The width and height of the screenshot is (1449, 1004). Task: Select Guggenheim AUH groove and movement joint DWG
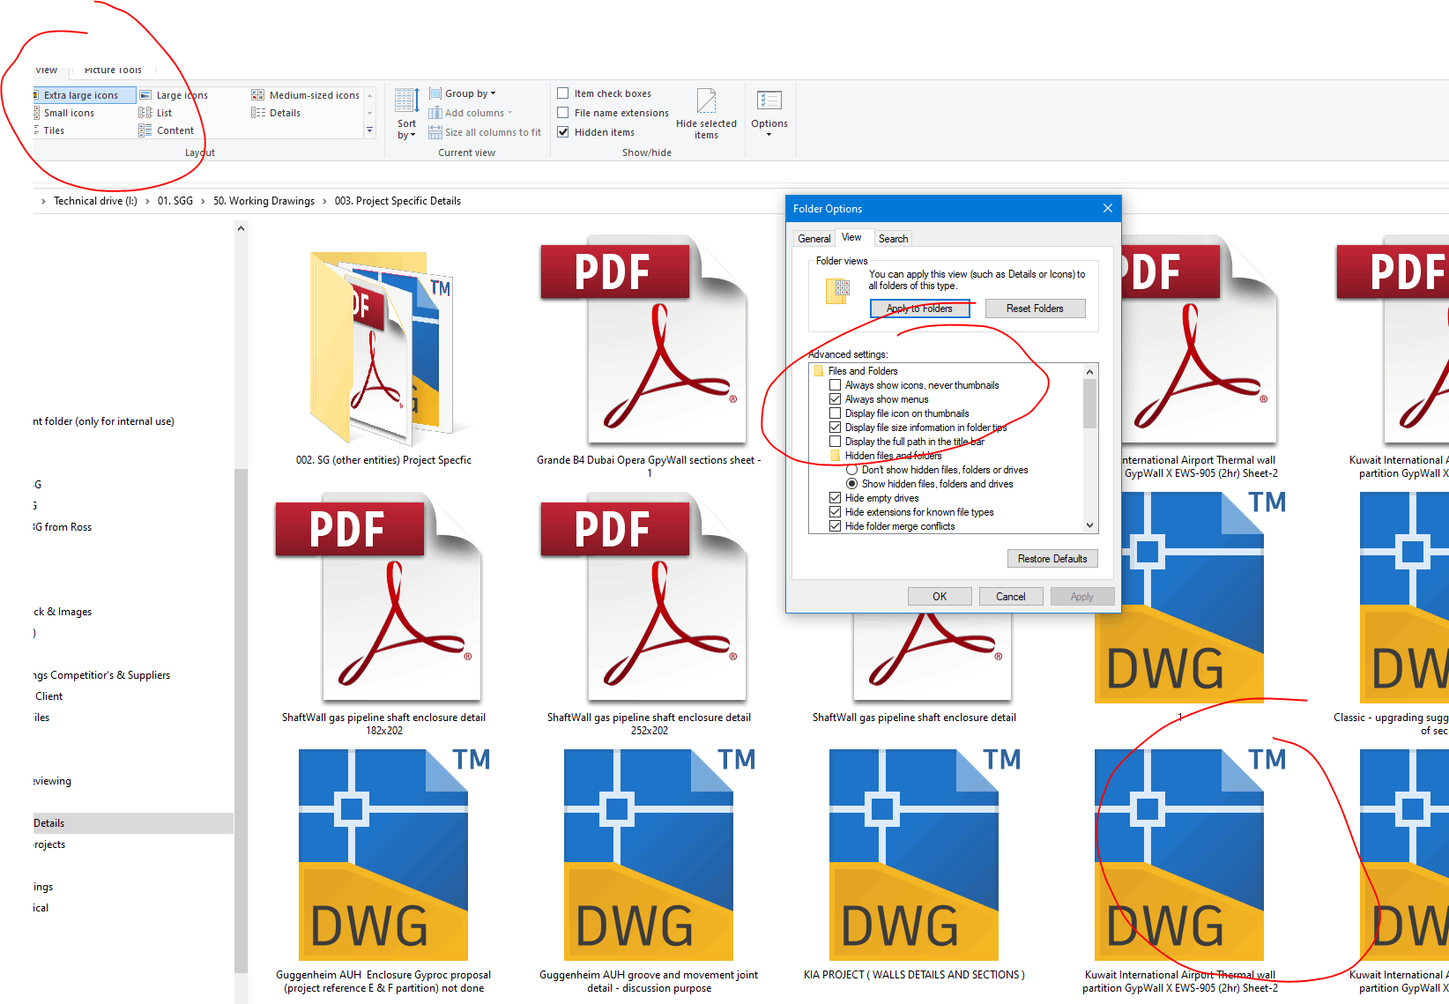click(649, 872)
